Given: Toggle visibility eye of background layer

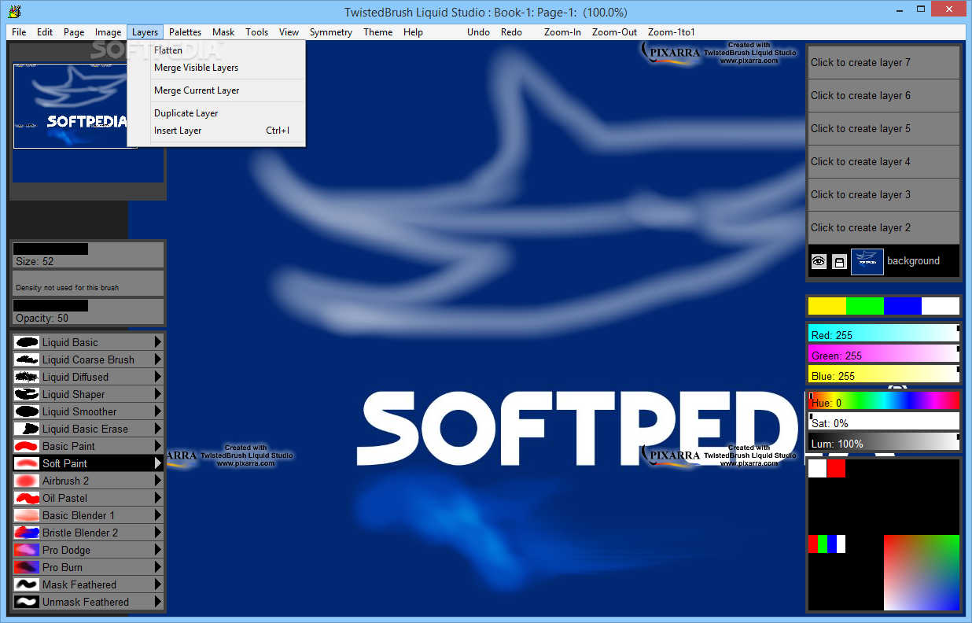Looking at the screenshot, I should click(x=819, y=261).
